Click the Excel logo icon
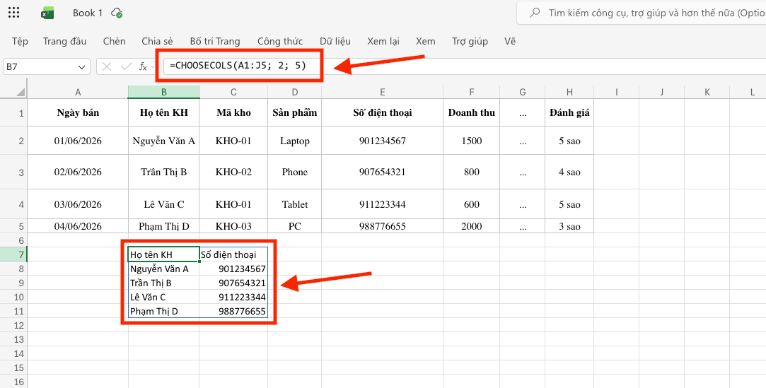Image resolution: width=766 pixels, height=388 pixels. pyautogui.click(x=47, y=13)
